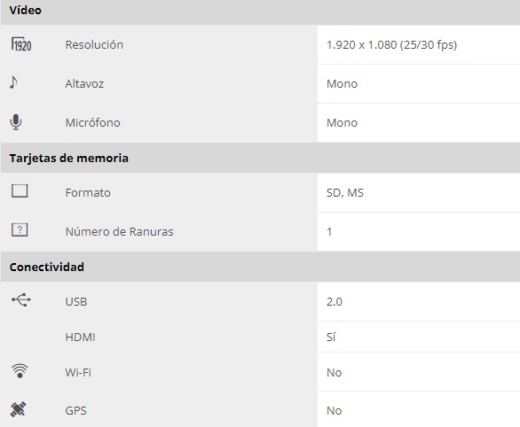
Task: Click the Resolución label
Action: [94, 44]
